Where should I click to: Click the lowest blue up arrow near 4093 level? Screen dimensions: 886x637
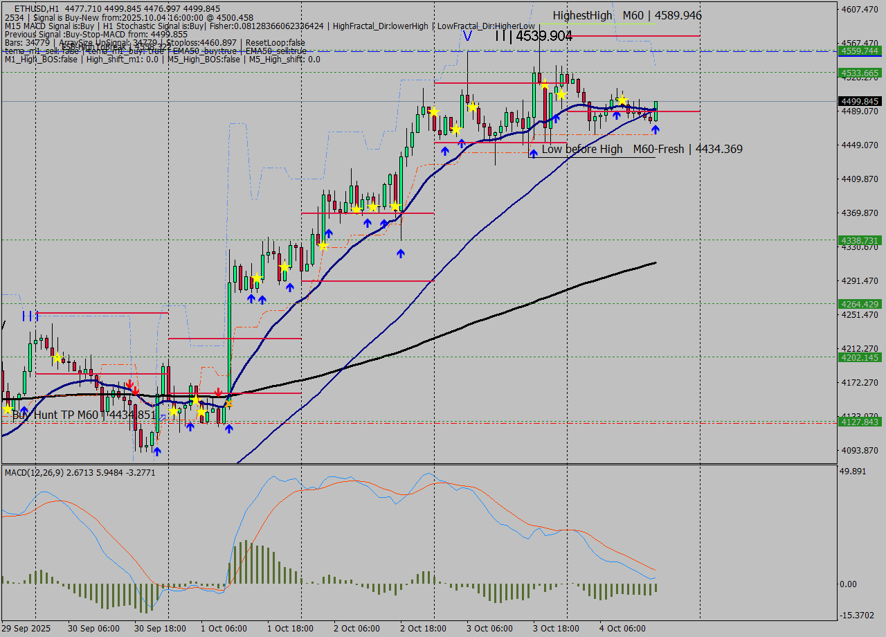[x=157, y=451]
